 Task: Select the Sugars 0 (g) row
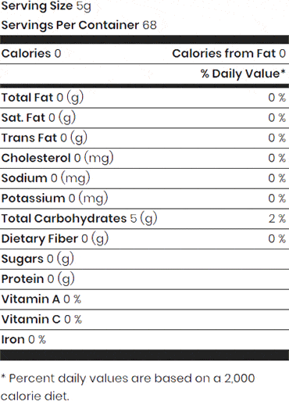(144, 259)
